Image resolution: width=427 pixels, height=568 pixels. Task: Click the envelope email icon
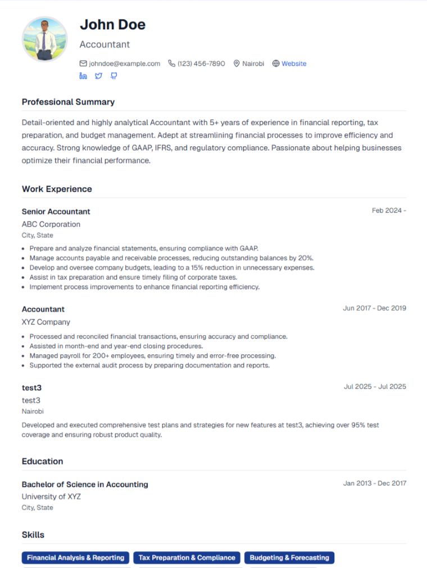pos(83,64)
